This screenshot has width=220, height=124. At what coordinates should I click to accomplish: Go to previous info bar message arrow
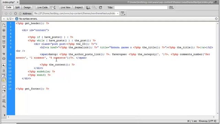coord(4,19)
